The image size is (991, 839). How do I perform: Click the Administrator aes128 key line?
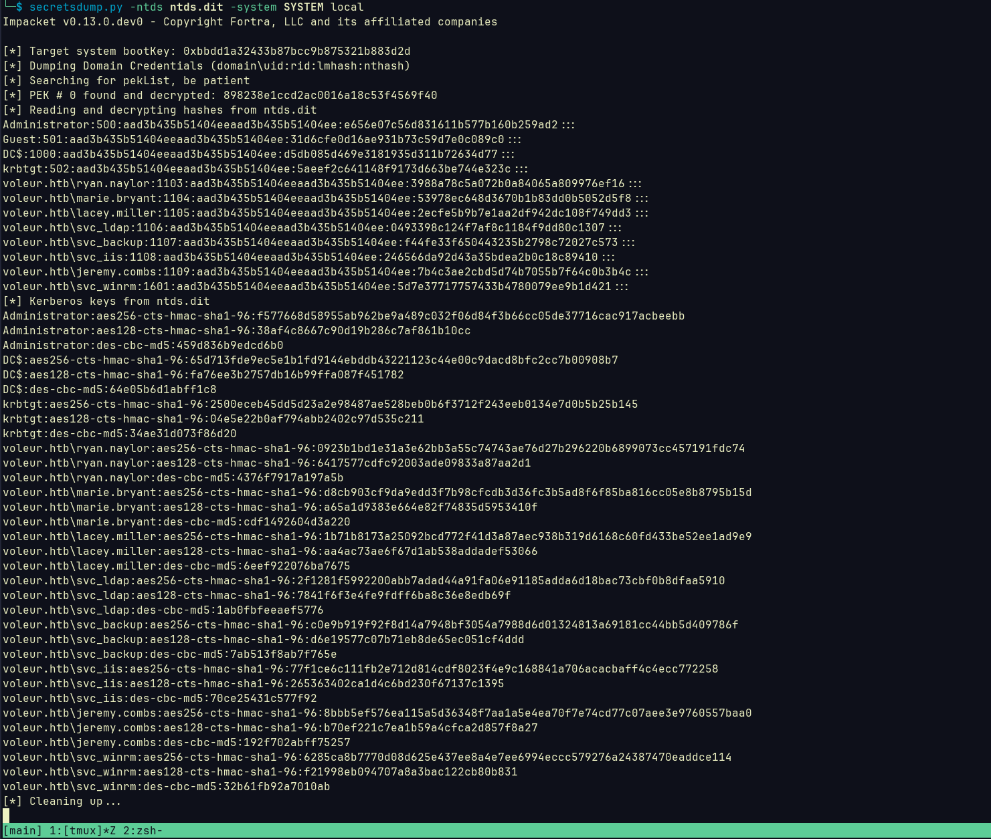click(237, 331)
